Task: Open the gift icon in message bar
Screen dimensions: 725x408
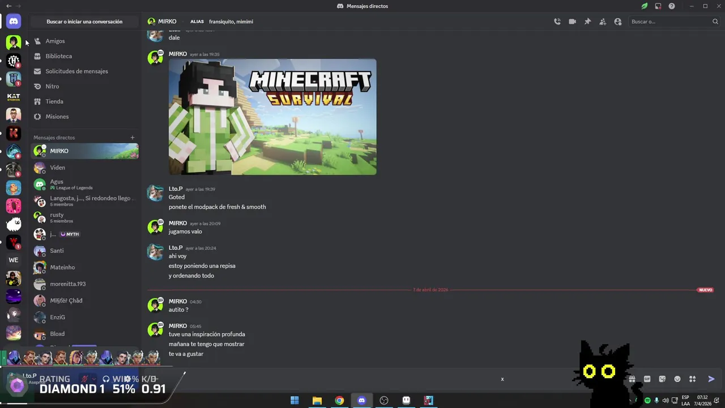Action: pos(632,379)
